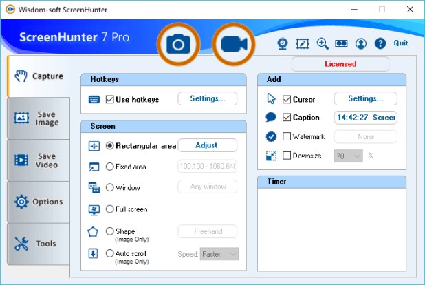Click the fixed area icon

[94, 167]
